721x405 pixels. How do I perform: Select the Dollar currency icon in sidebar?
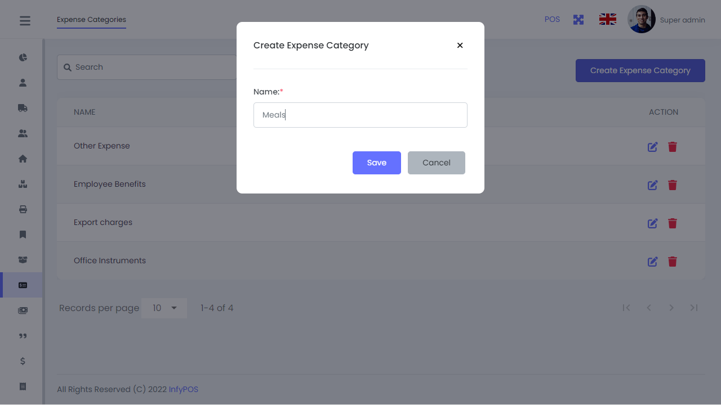tap(23, 361)
